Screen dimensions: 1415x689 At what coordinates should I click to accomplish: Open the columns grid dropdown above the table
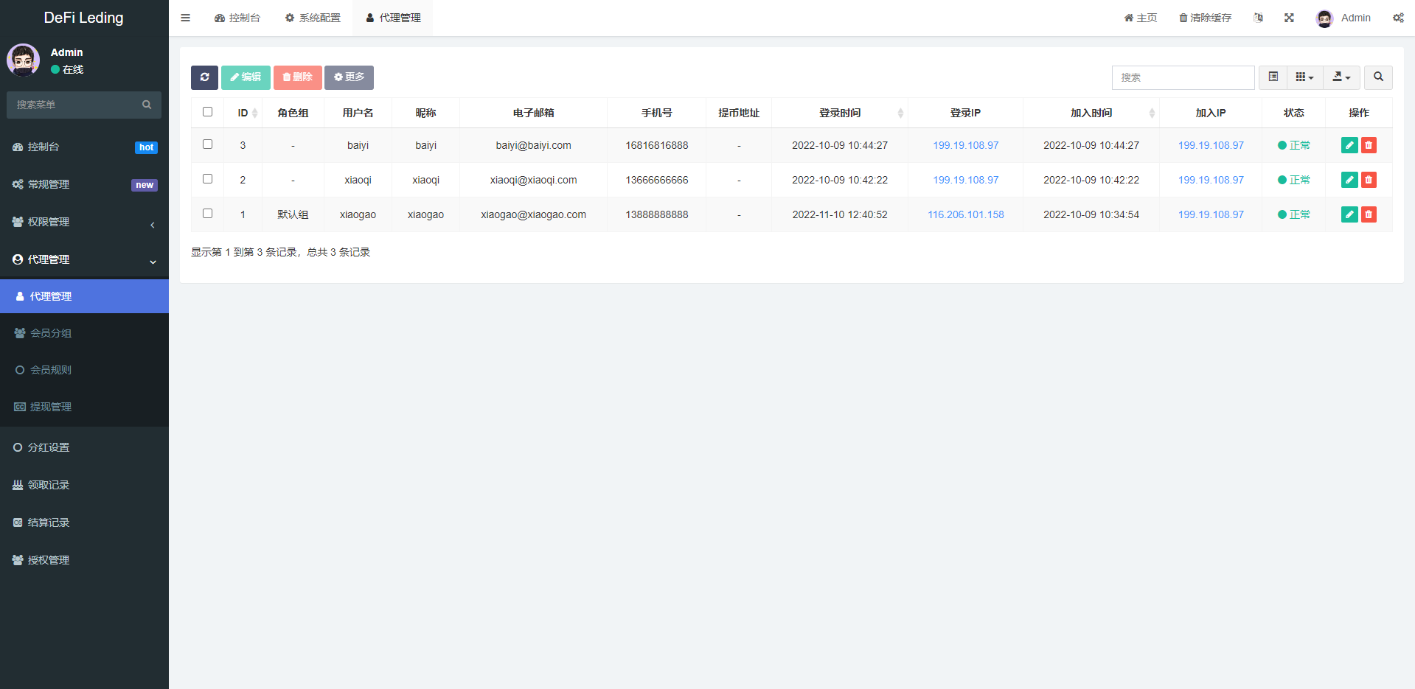(x=1304, y=77)
